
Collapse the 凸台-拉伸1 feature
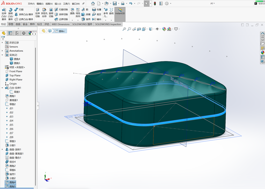coord(2,88)
